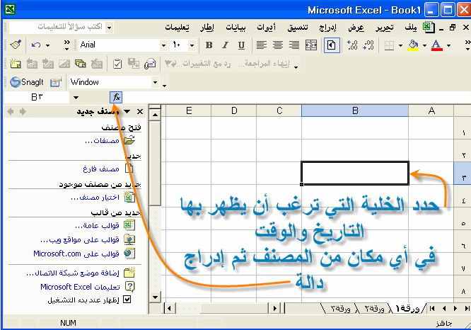
Task: Click the Fill Color bucket icon
Action: [413, 45]
